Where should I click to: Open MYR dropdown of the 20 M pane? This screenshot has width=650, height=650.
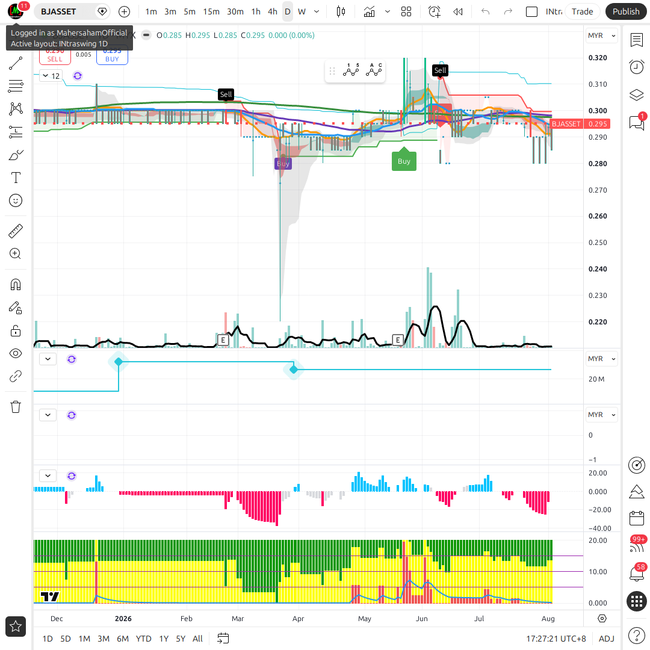pyautogui.click(x=601, y=359)
